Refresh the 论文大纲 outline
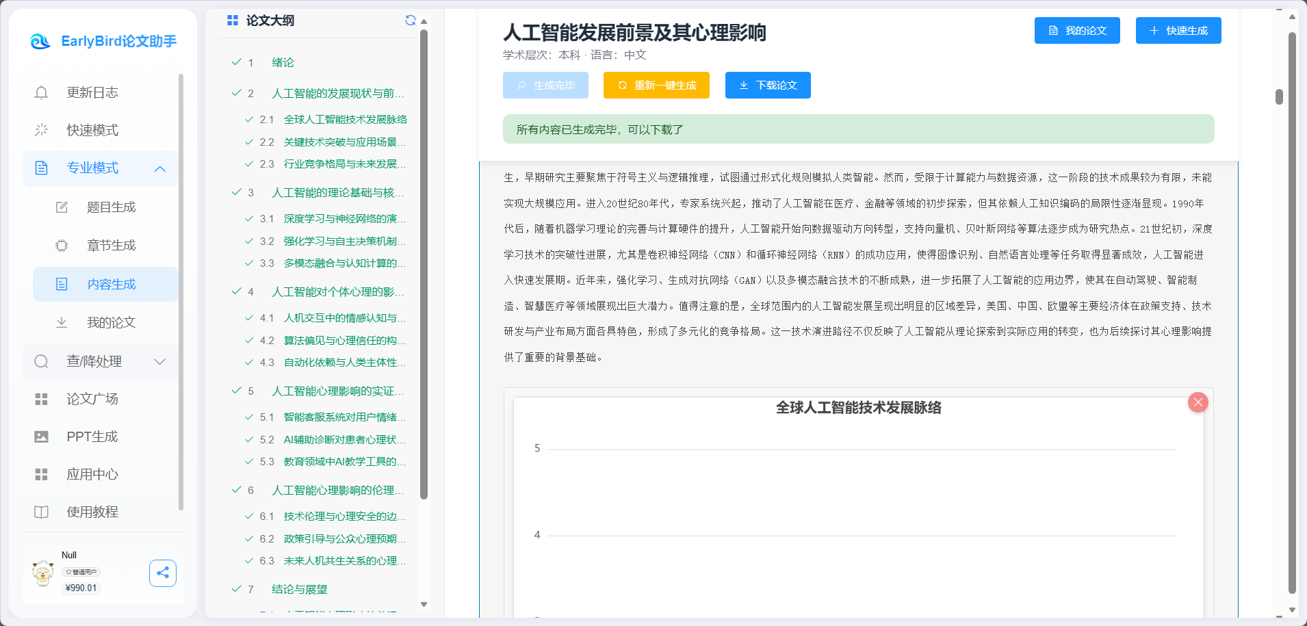The width and height of the screenshot is (1307, 626). click(411, 20)
